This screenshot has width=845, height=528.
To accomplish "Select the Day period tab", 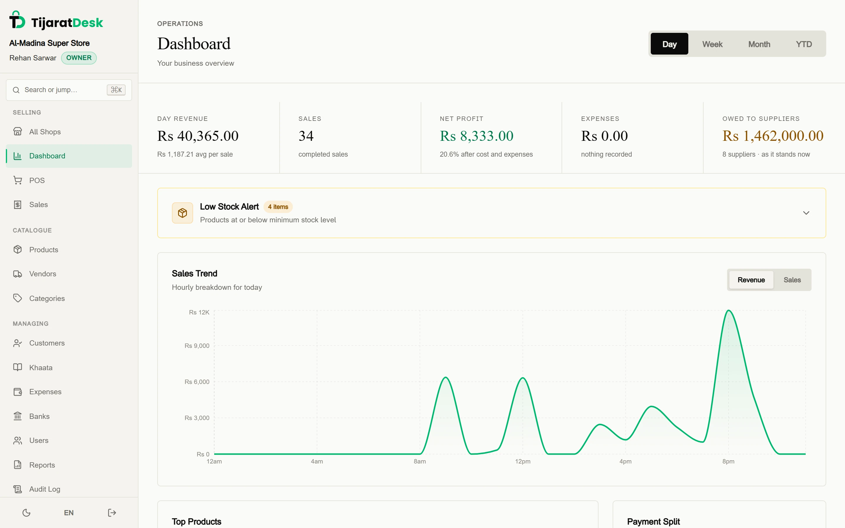I will (x=669, y=44).
